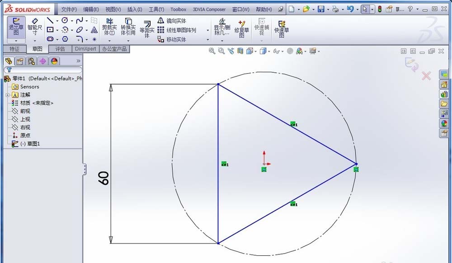
Task: Click Convert Entities (转换实体引用) tool
Action: tap(127, 26)
